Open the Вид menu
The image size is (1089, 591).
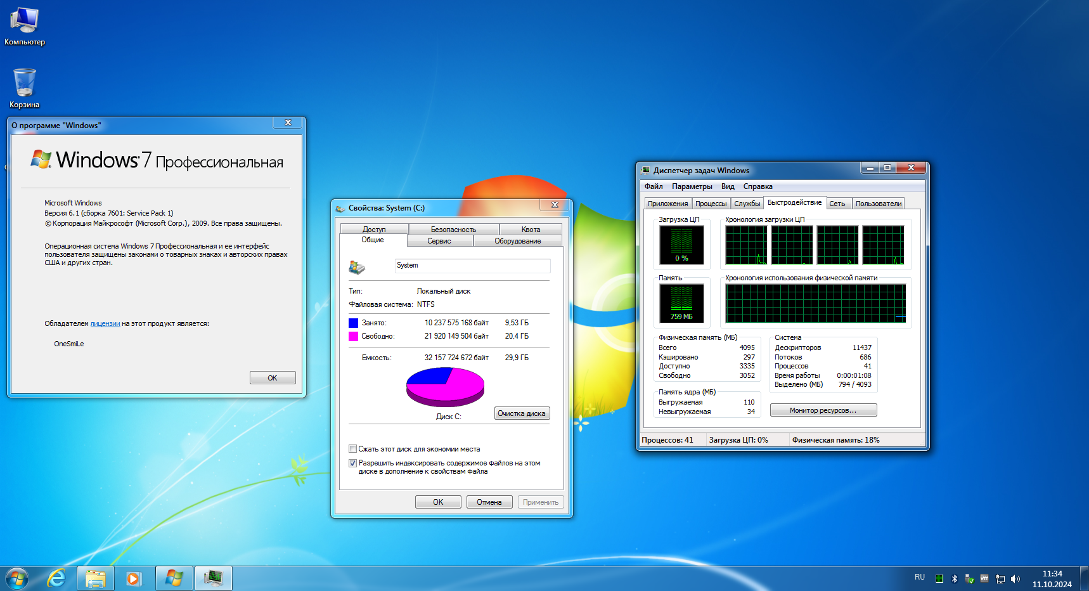728,186
